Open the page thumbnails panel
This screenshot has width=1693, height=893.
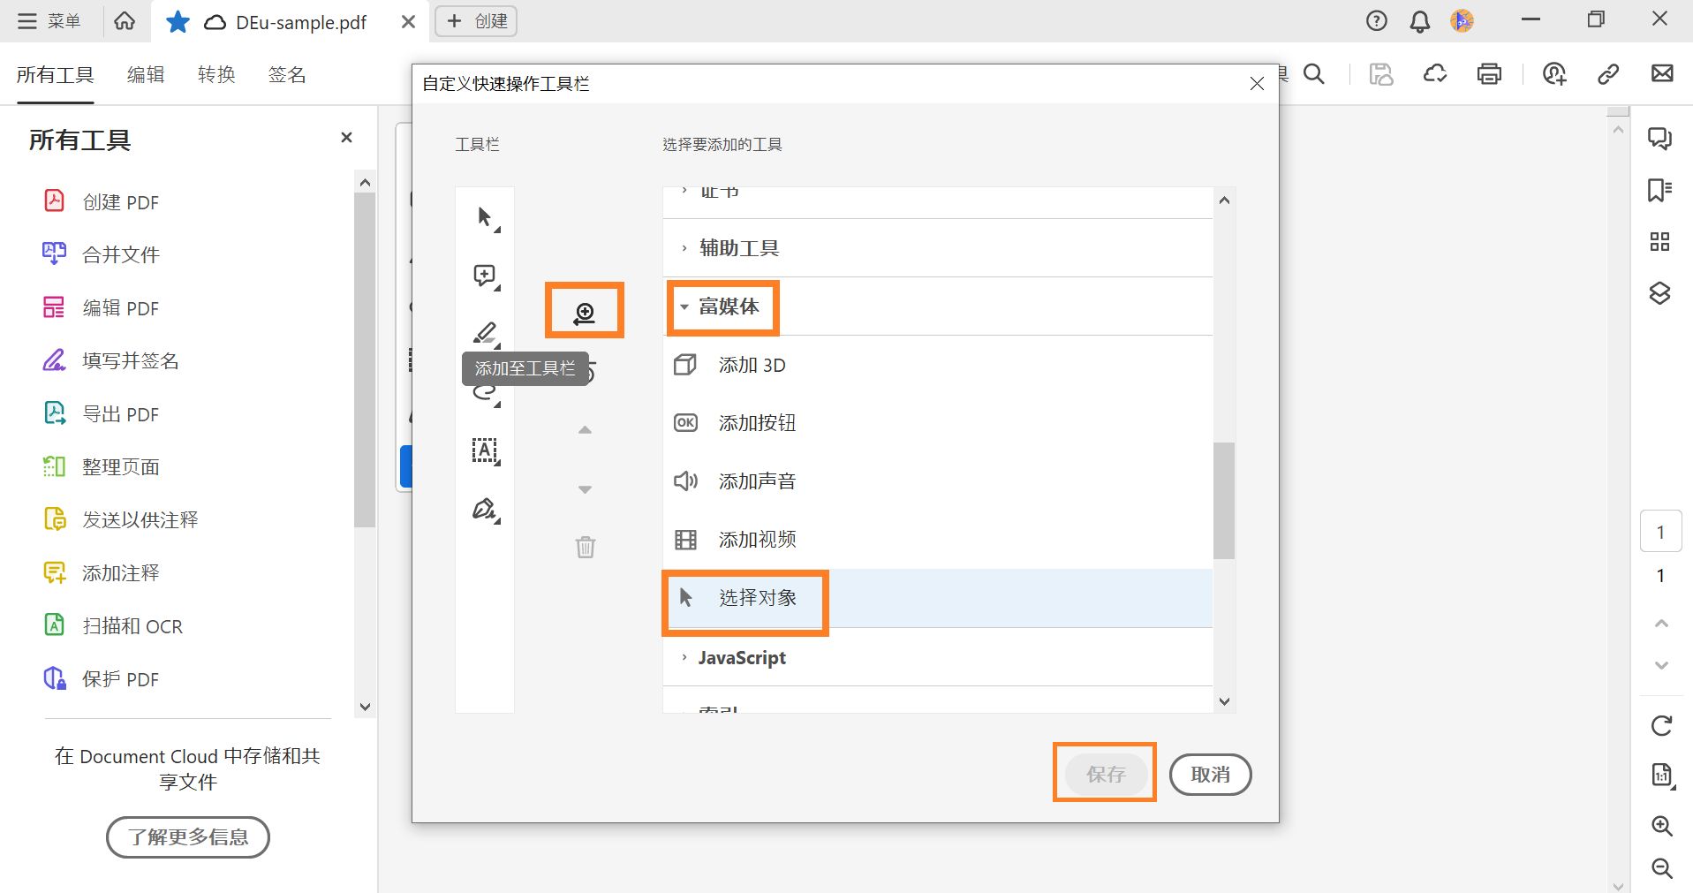tap(1661, 241)
